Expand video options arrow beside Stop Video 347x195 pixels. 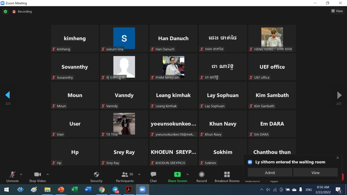coord(48,174)
